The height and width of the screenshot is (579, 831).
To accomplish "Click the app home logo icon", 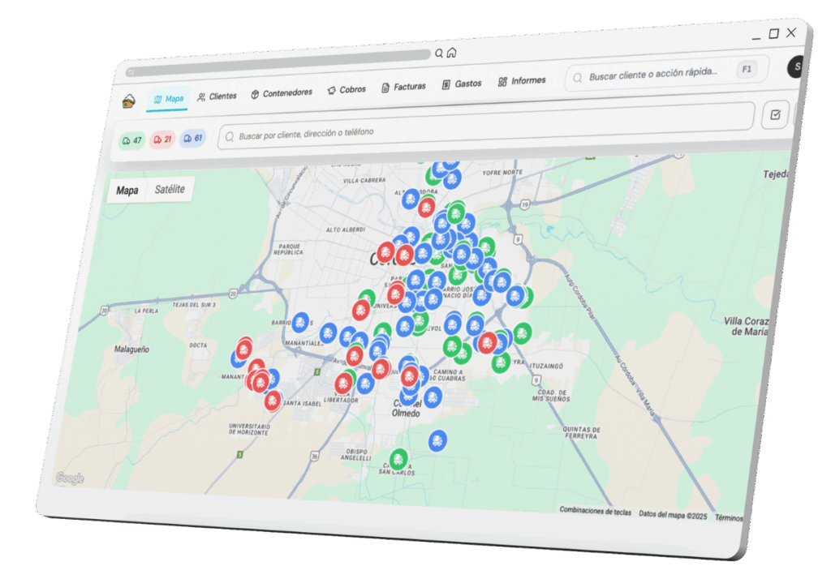I will pyautogui.click(x=130, y=101).
